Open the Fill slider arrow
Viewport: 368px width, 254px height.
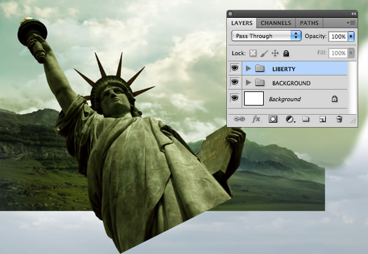351,53
